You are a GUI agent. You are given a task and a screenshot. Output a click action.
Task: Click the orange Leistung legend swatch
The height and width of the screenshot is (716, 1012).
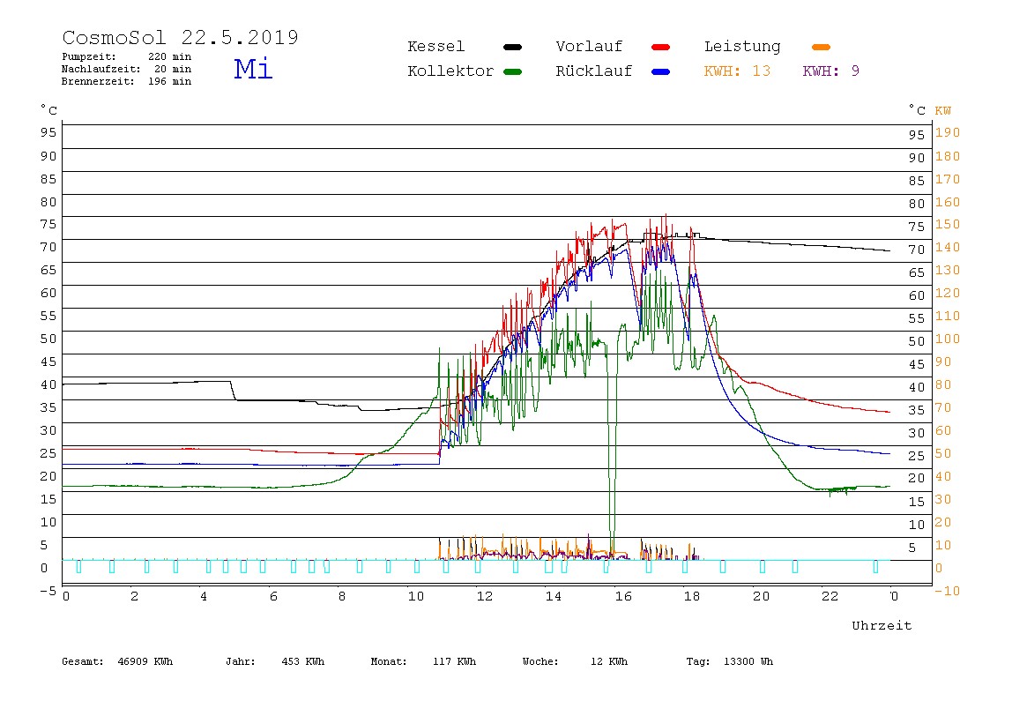click(821, 47)
